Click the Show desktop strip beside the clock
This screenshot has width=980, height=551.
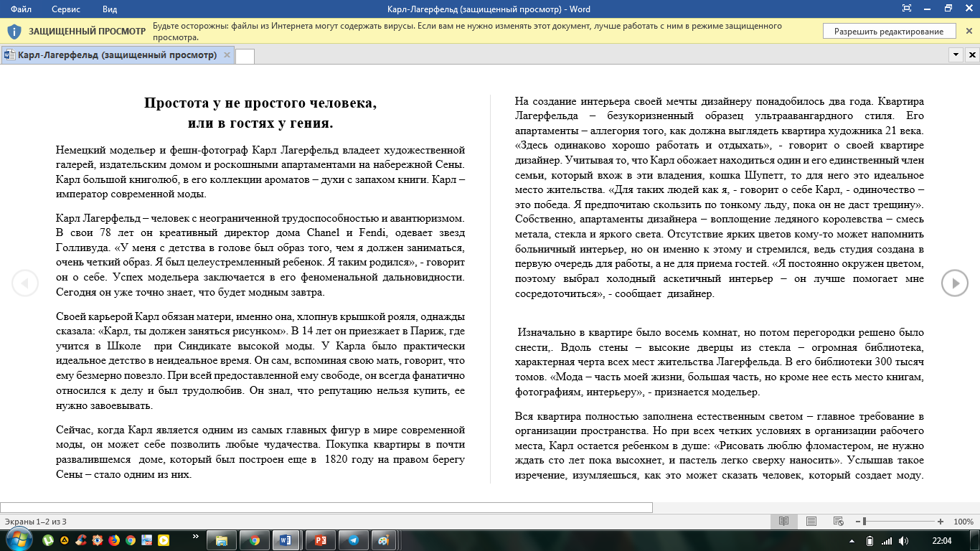pyautogui.click(x=975, y=540)
